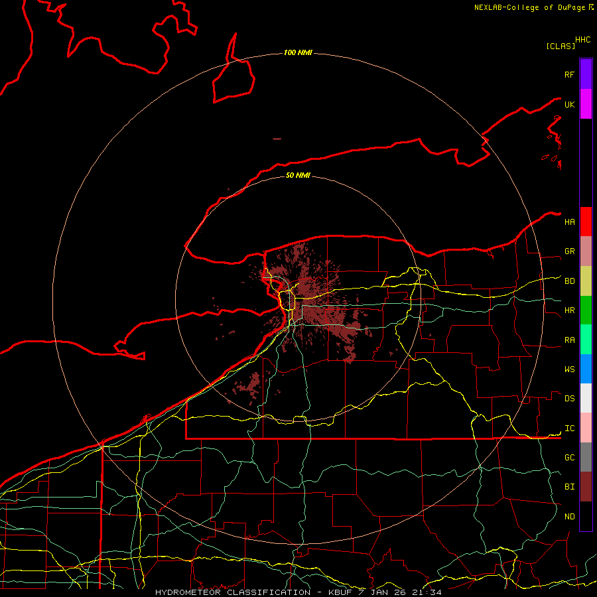Click the HHC product label

(582, 40)
